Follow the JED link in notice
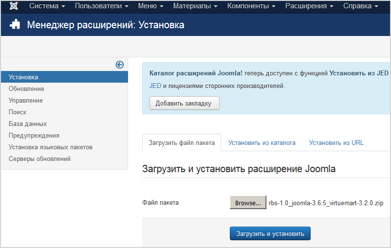 [x=155, y=86]
